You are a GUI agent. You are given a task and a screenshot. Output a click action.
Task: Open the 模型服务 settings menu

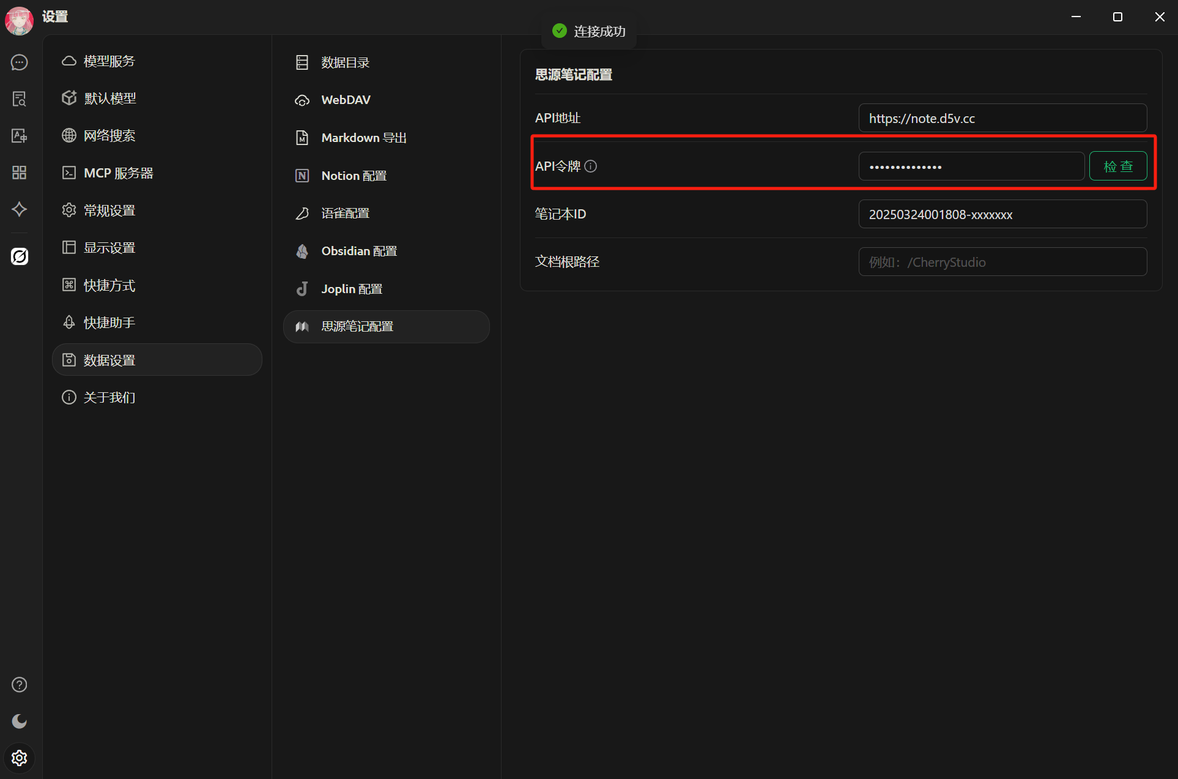tap(109, 61)
